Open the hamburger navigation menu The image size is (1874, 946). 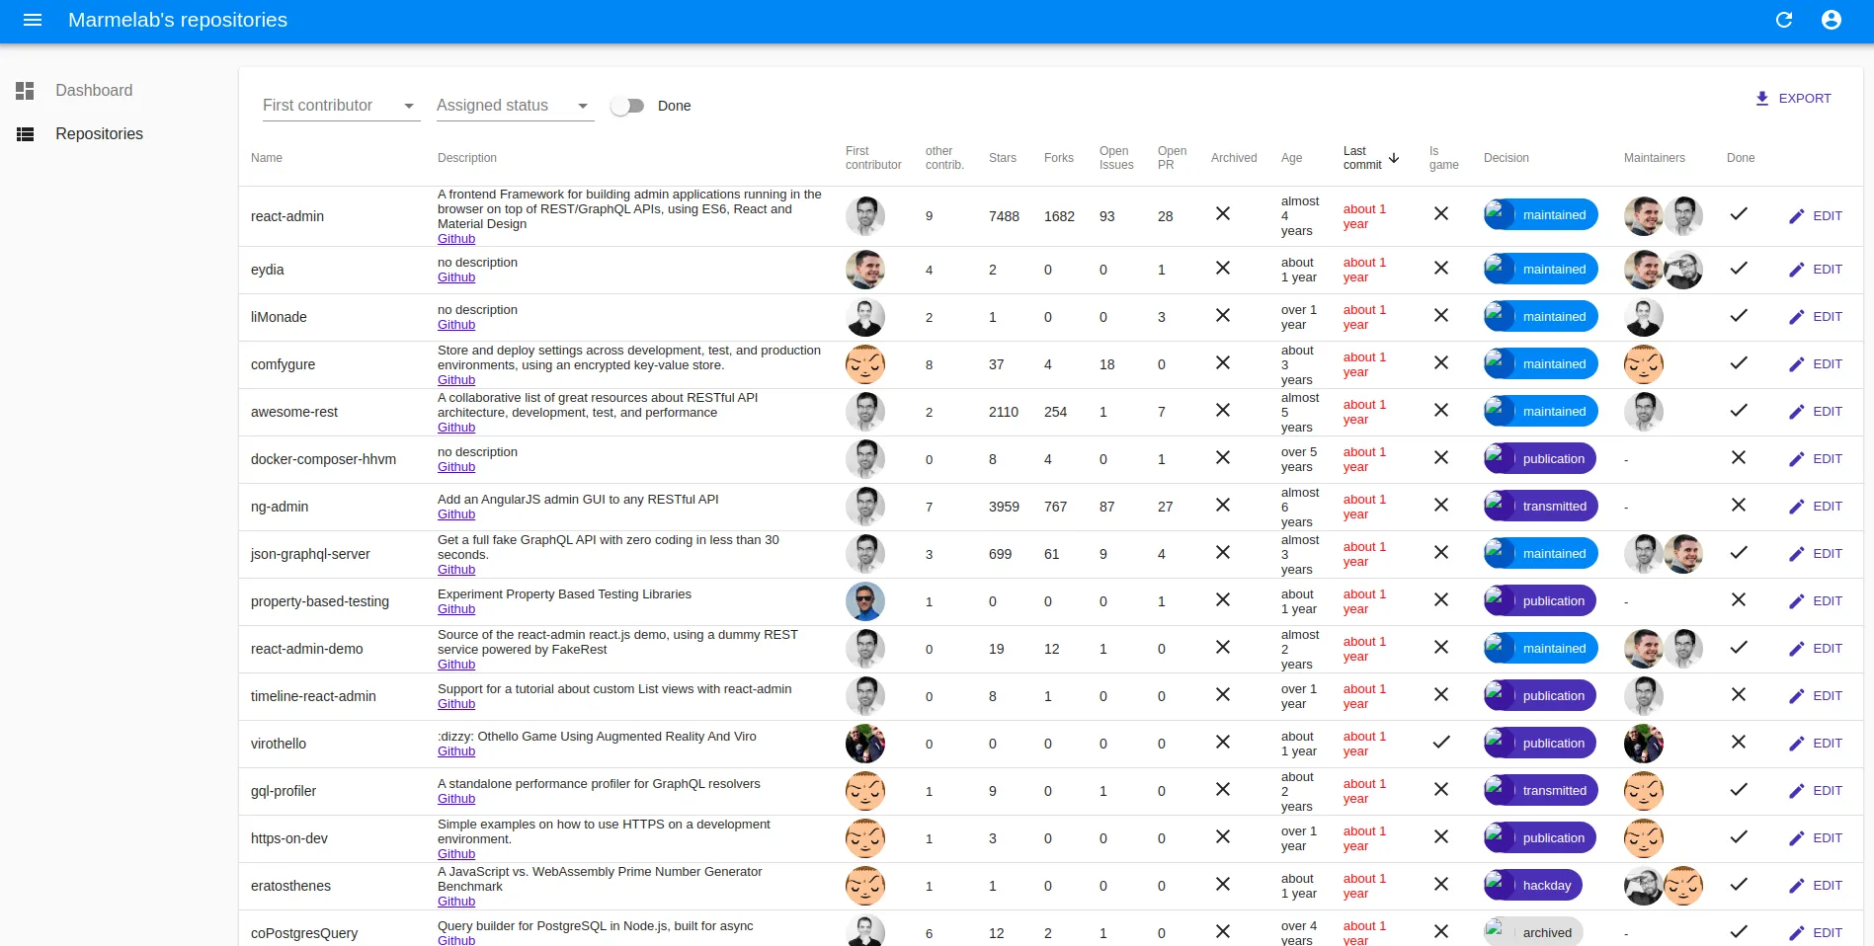tap(33, 20)
